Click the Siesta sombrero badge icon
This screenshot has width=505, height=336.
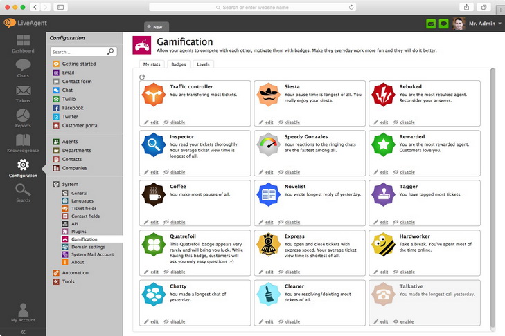click(x=268, y=95)
